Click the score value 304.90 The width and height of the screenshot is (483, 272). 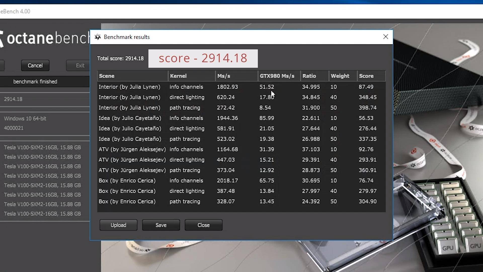click(x=368, y=201)
